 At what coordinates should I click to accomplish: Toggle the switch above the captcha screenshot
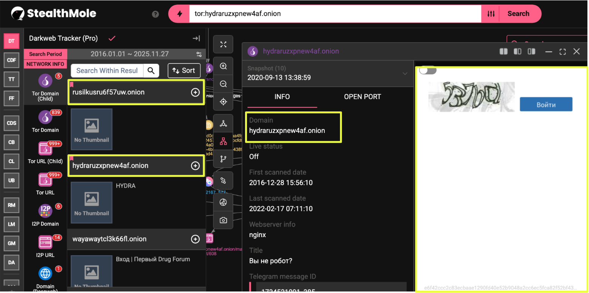pyautogui.click(x=427, y=71)
